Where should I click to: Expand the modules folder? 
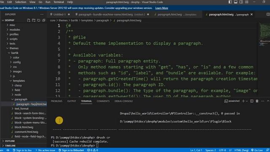(x=15, y=30)
